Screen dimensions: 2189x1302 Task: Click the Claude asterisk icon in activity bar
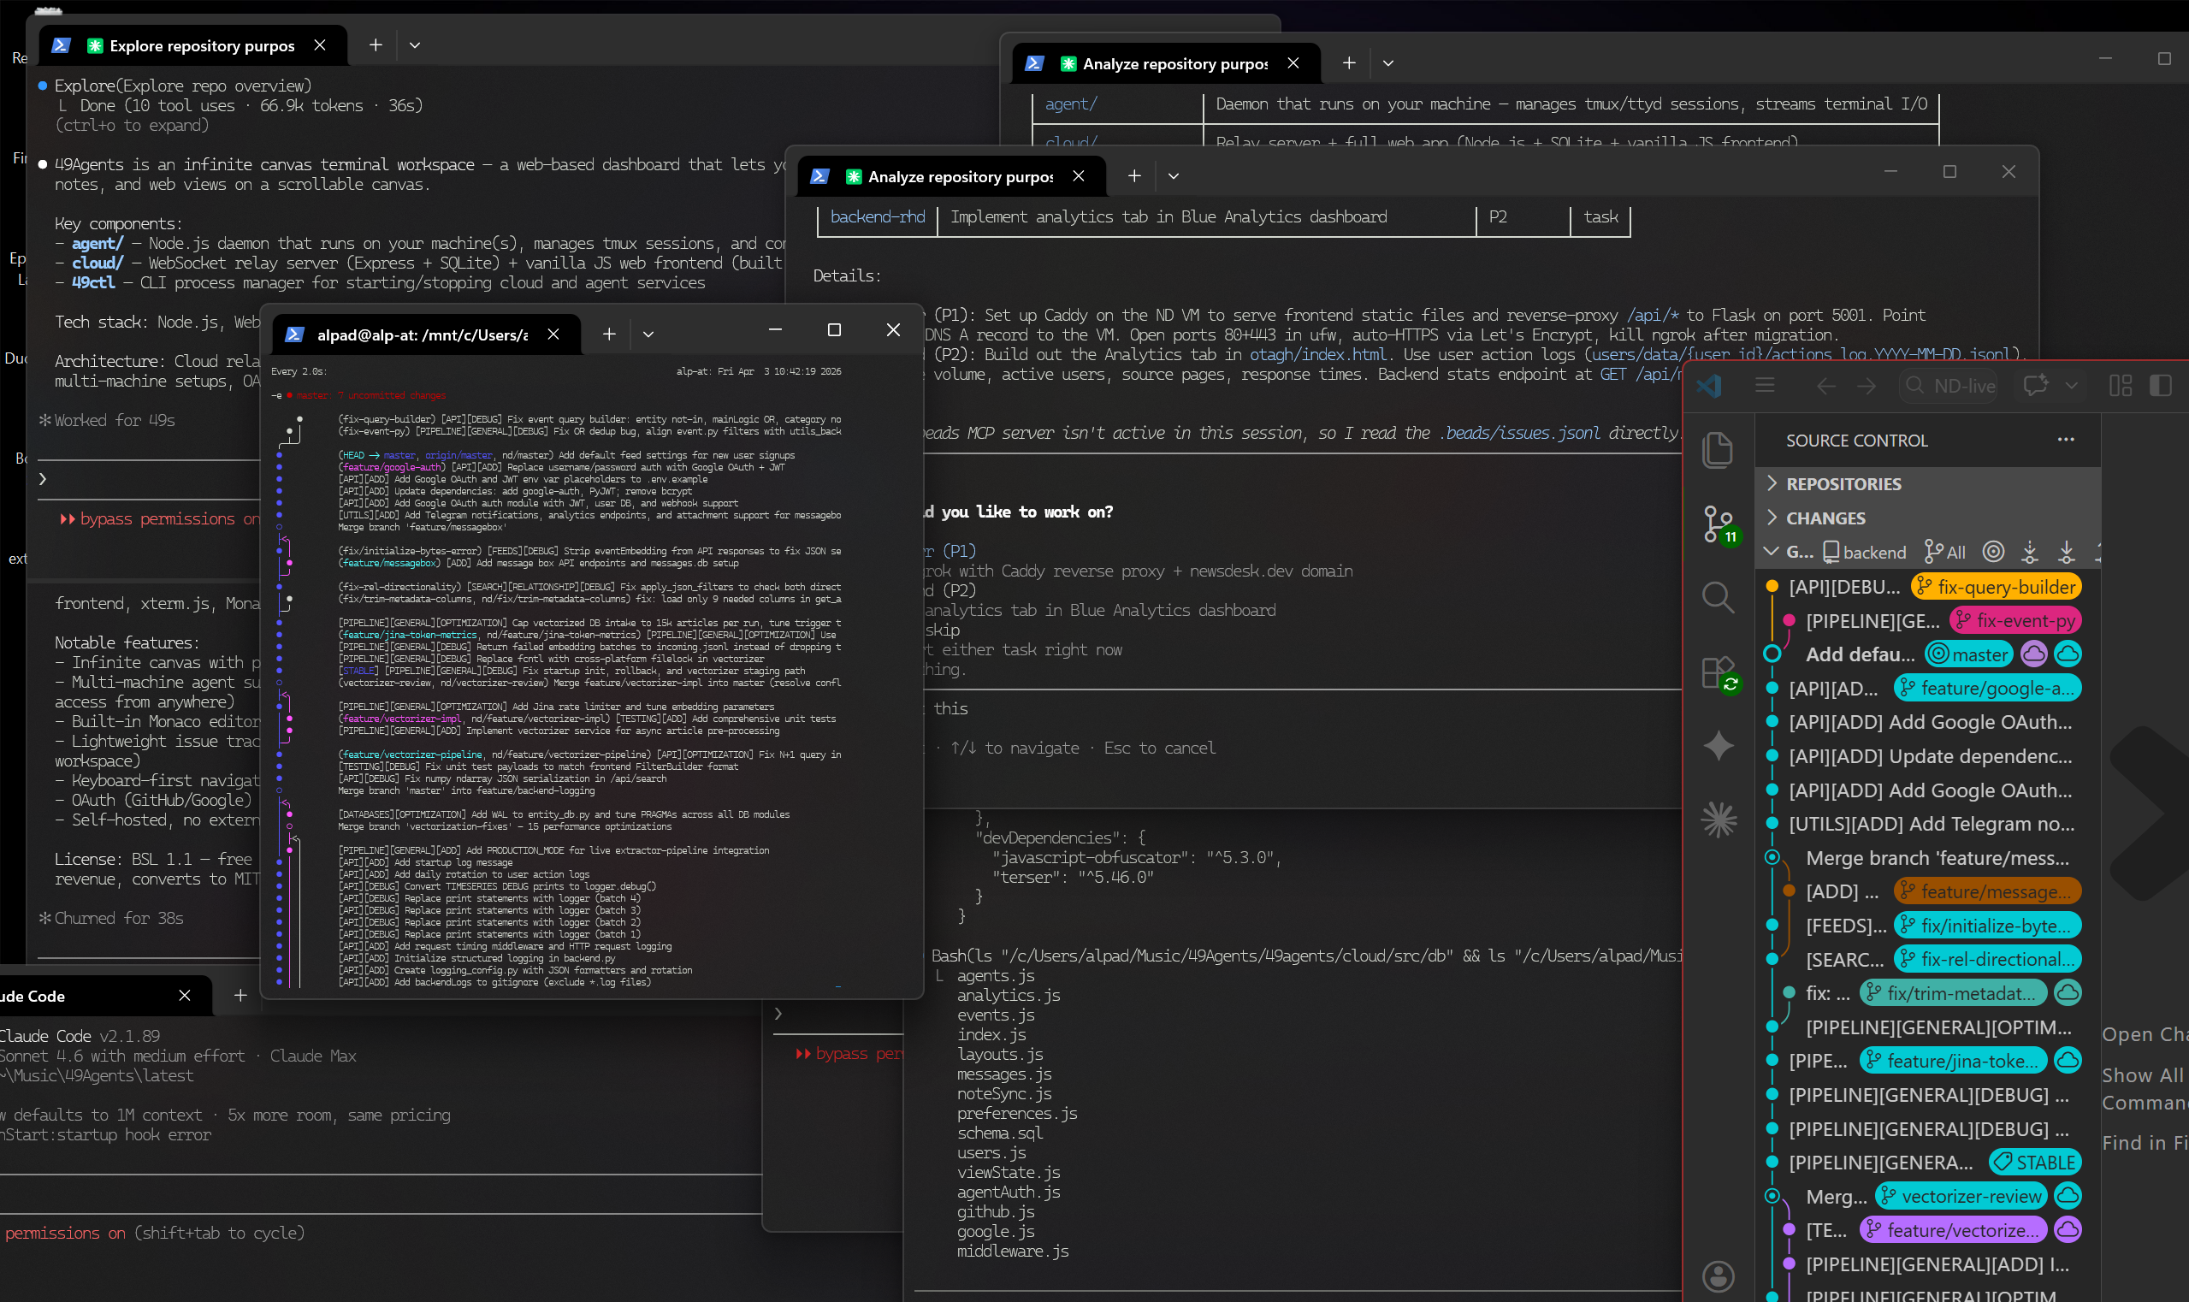pos(1718,820)
